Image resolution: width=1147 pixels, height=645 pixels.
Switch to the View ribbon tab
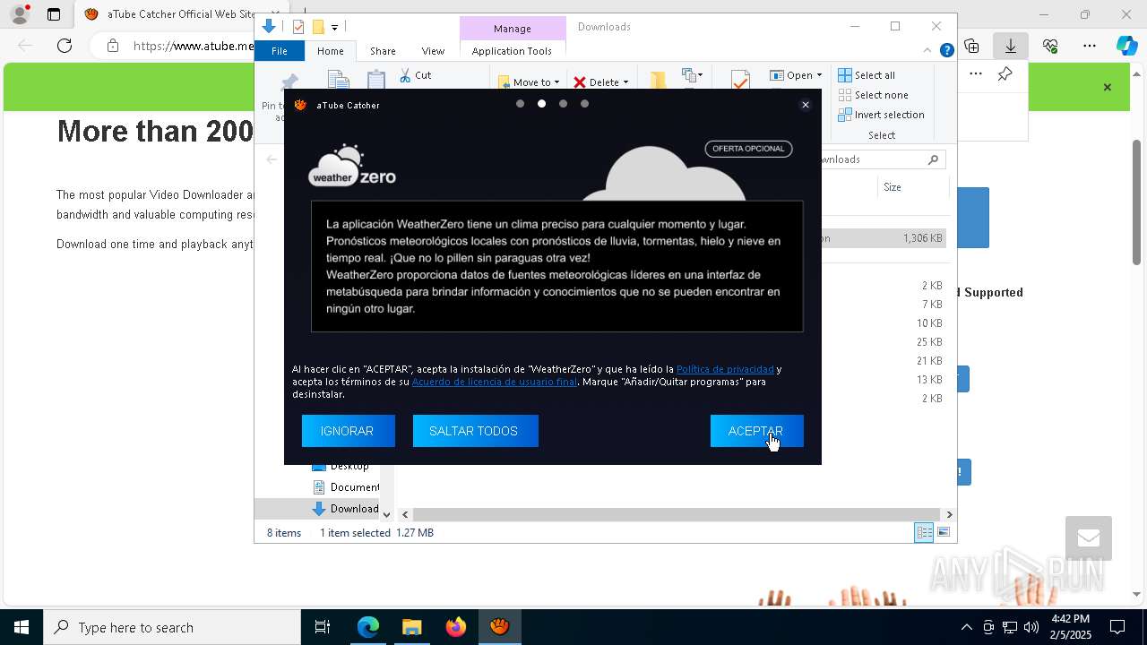[433, 51]
